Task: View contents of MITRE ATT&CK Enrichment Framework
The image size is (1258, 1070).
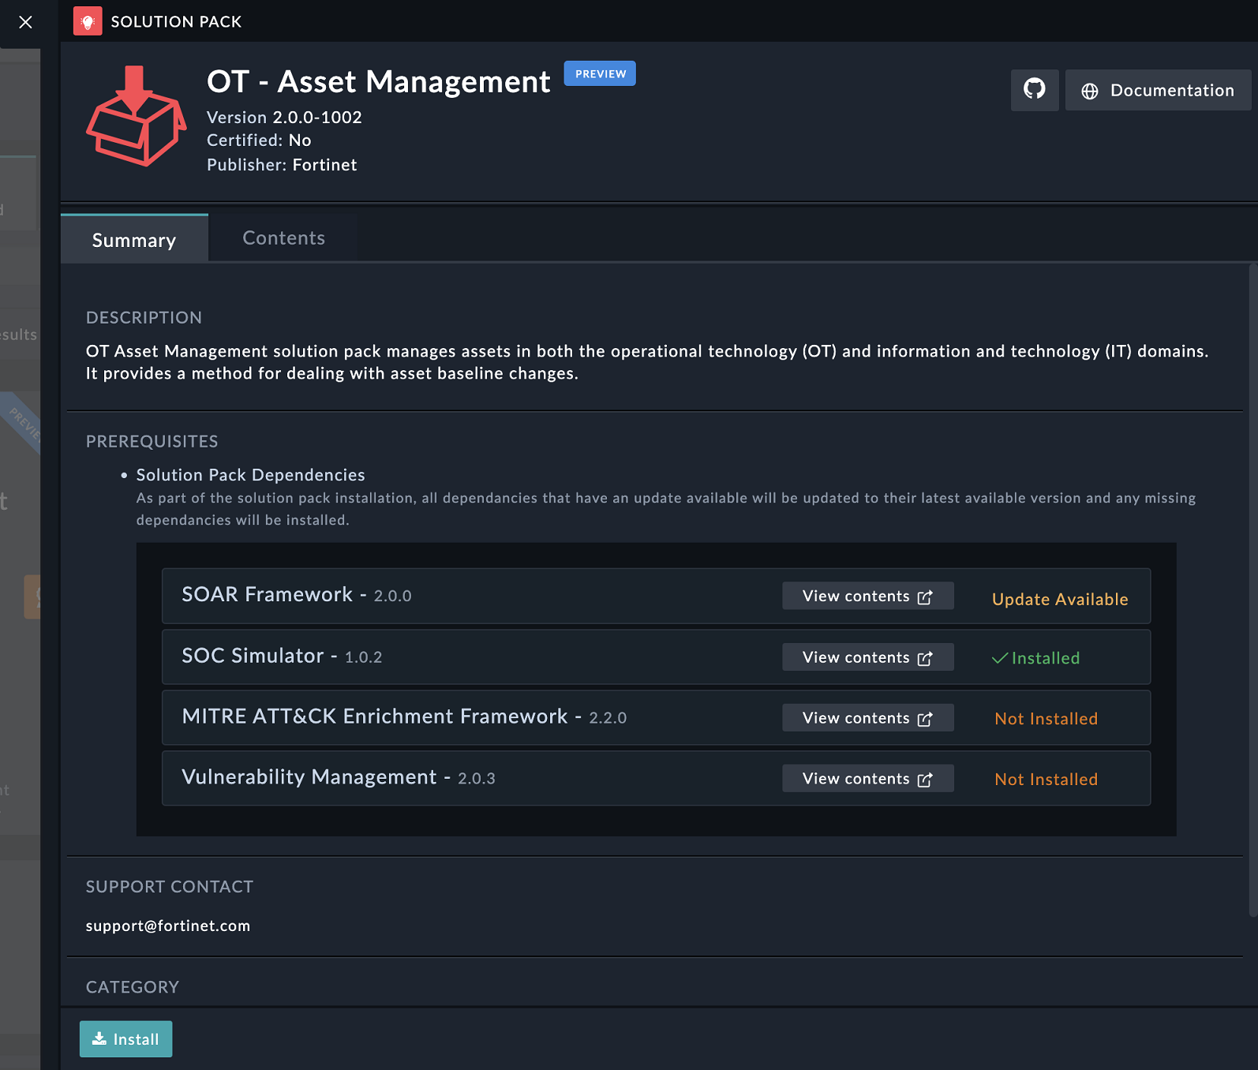Action: tap(868, 718)
